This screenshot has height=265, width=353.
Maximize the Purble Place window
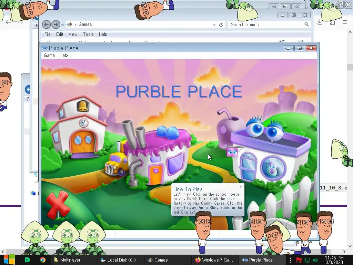coord(300,48)
